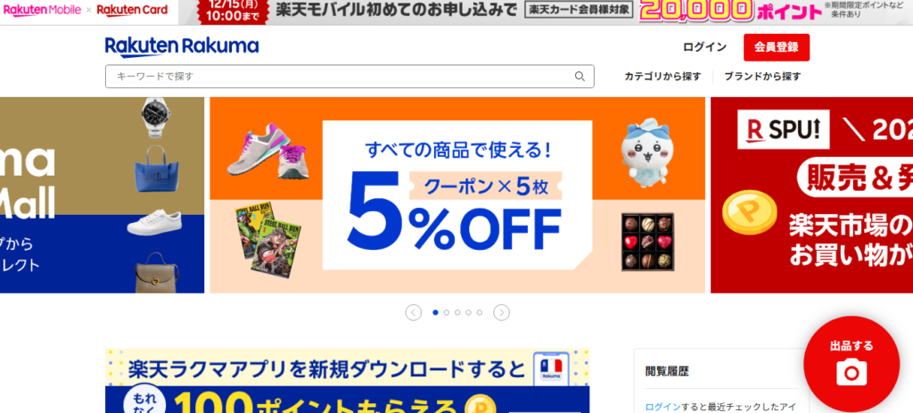Advance carousel with the next arrow
The height and width of the screenshot is (413, 913).
501,313
